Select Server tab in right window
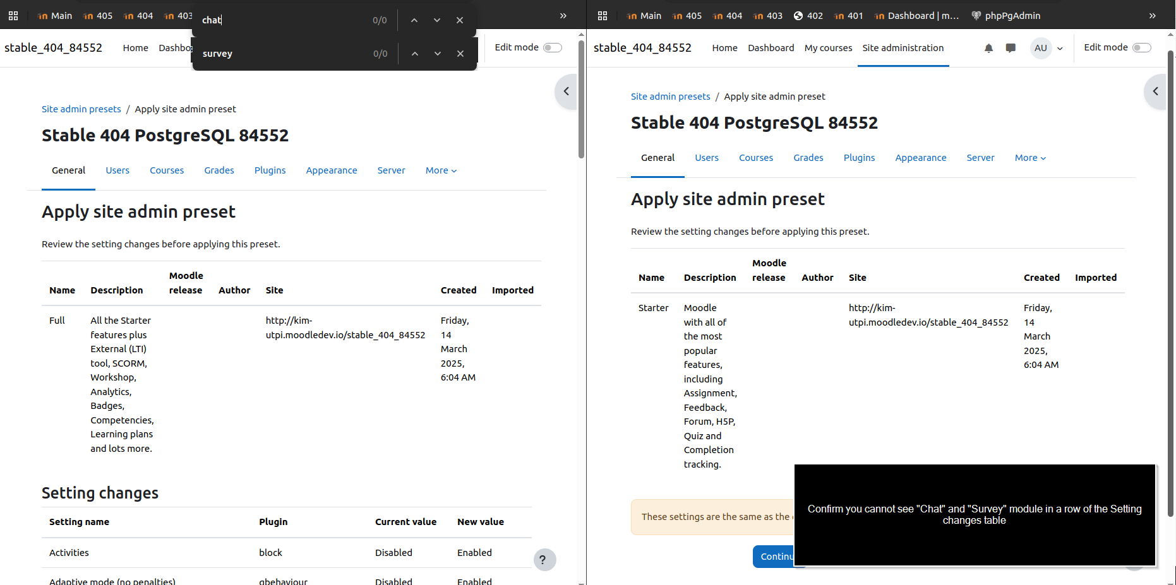This screenshot has height=585, width=1176. pos(981,158)
